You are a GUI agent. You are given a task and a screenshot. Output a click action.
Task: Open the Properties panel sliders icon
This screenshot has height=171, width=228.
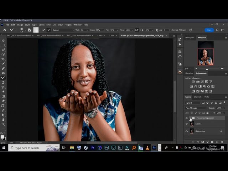(180, 52)
